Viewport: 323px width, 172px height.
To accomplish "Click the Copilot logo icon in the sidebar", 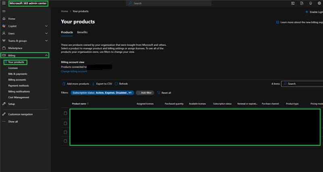I will click(4, 26).
